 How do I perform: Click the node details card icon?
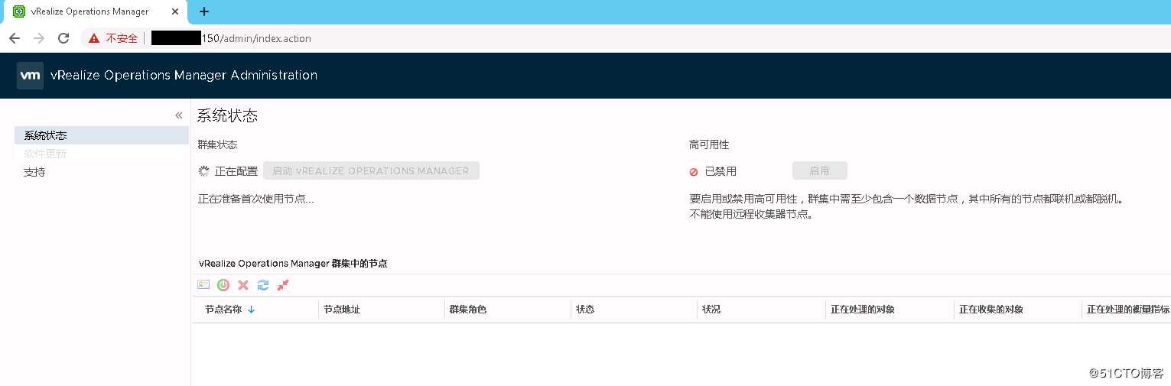click(203, 284)
